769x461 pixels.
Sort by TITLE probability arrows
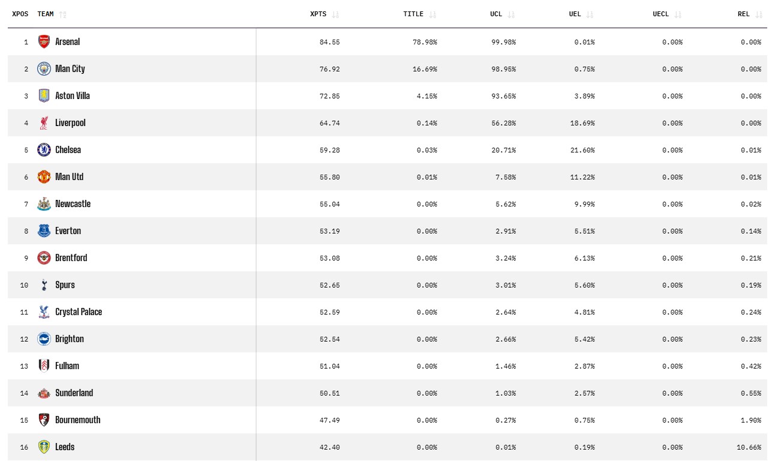pos(432,14)
